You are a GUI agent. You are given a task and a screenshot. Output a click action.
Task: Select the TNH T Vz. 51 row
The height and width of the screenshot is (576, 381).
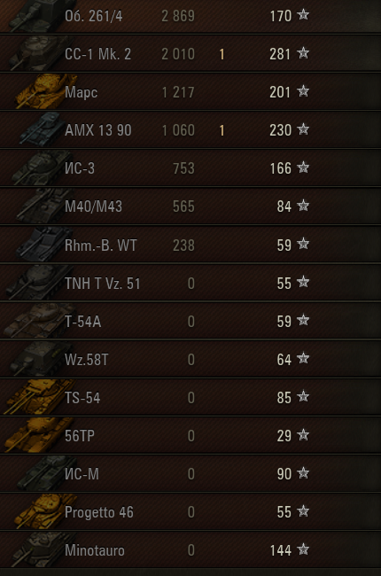190,283
